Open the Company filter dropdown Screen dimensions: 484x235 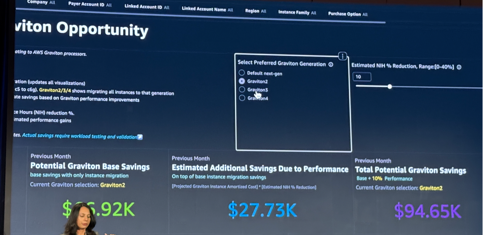(x=41, y=2)
